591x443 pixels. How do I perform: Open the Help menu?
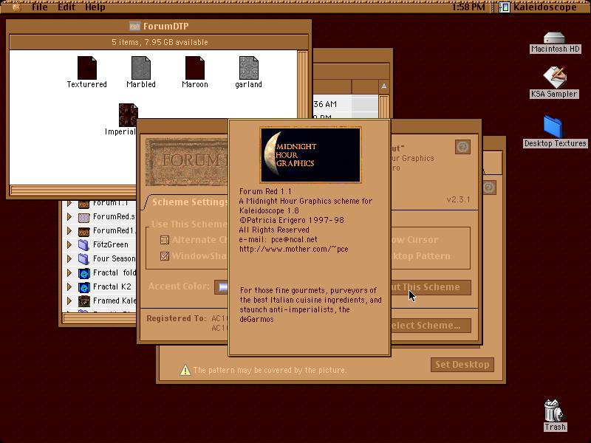[95, 7]
